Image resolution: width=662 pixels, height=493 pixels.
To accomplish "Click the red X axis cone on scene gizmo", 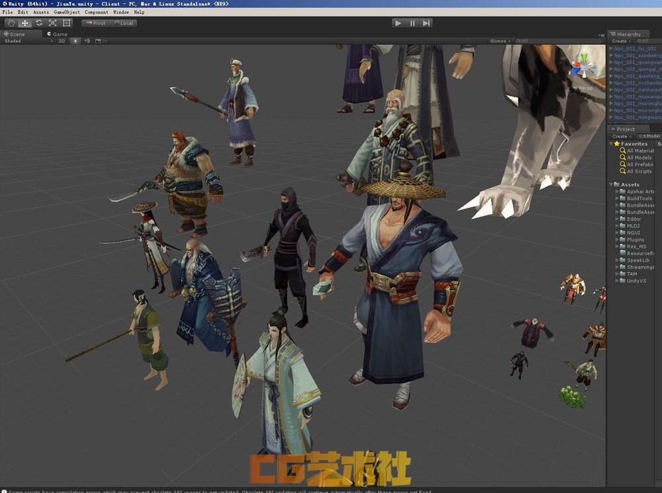I will tap(576, 65).
